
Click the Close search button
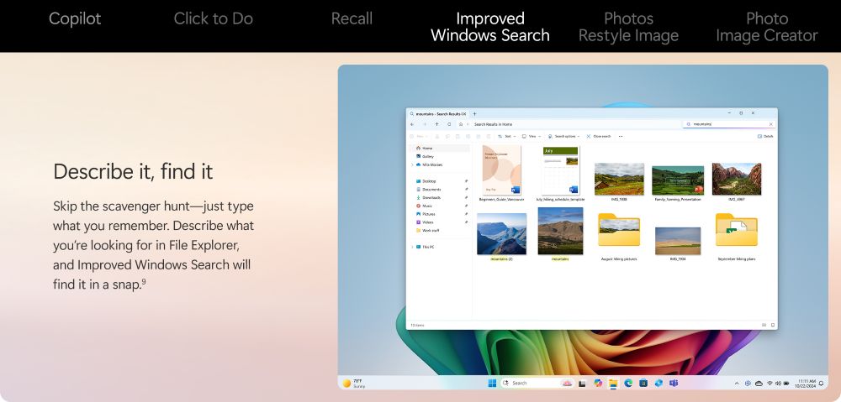point(600,136)
